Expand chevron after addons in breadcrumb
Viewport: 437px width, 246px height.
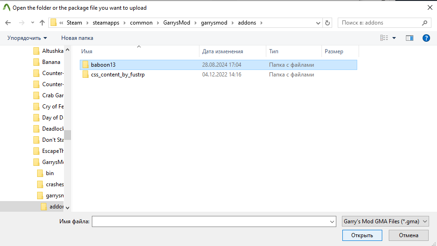point(261,23)
